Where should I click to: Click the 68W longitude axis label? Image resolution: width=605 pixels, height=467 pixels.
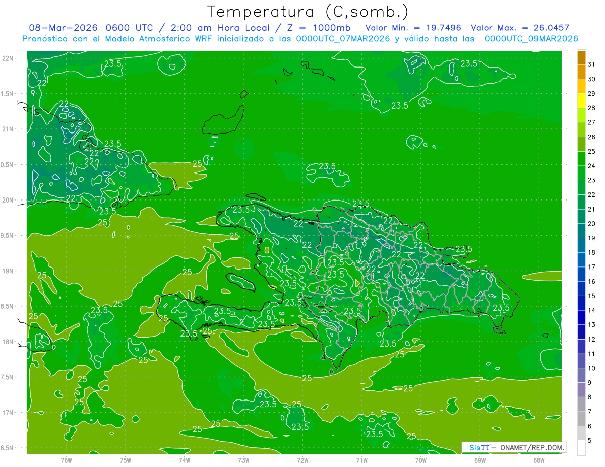click(539, 460)
